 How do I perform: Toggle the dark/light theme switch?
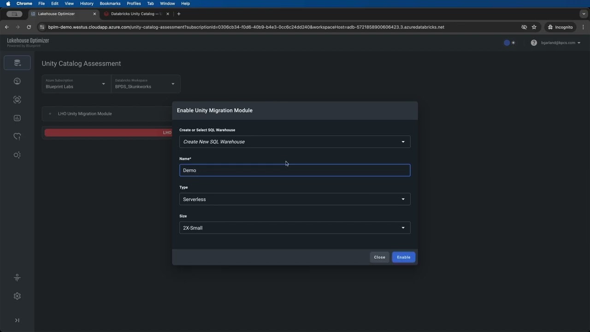point(510,43)
